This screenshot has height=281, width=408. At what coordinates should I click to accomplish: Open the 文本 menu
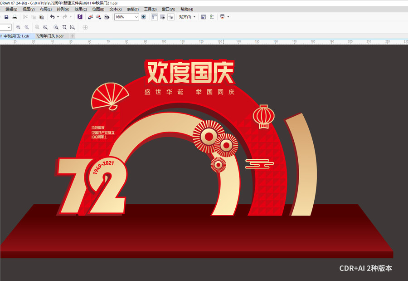click(116, 10)
